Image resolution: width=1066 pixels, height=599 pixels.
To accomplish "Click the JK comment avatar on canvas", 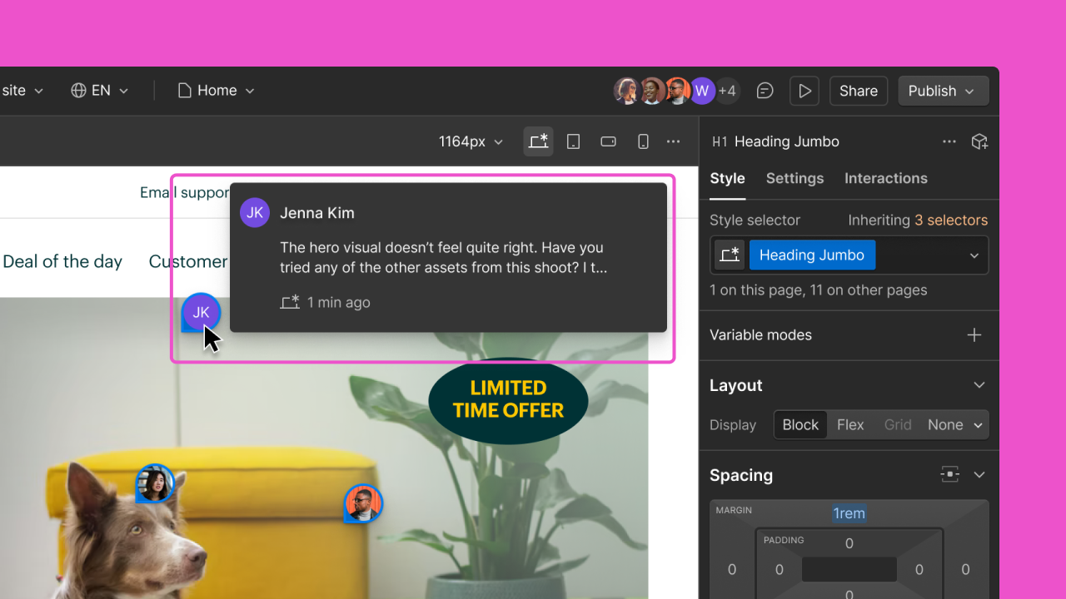I will tap(200, 312).
